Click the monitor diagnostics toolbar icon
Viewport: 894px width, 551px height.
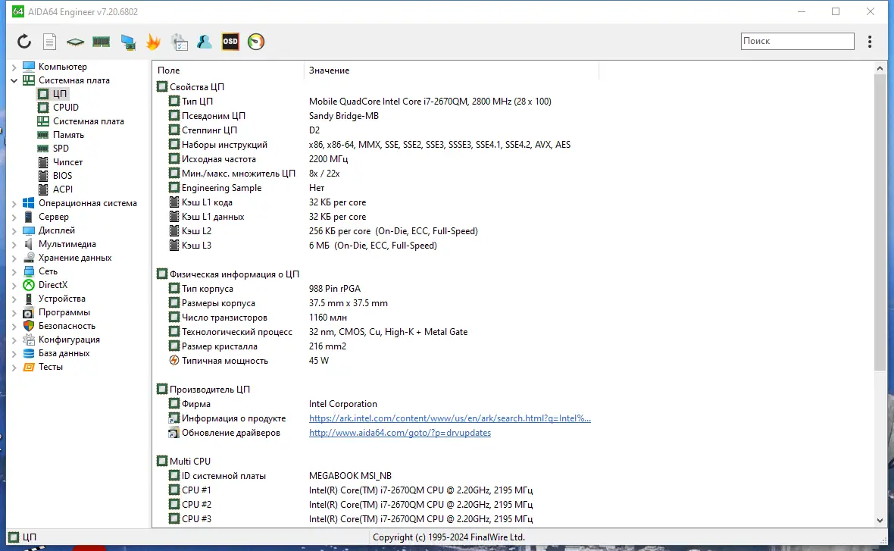click(x=128, y=42)
